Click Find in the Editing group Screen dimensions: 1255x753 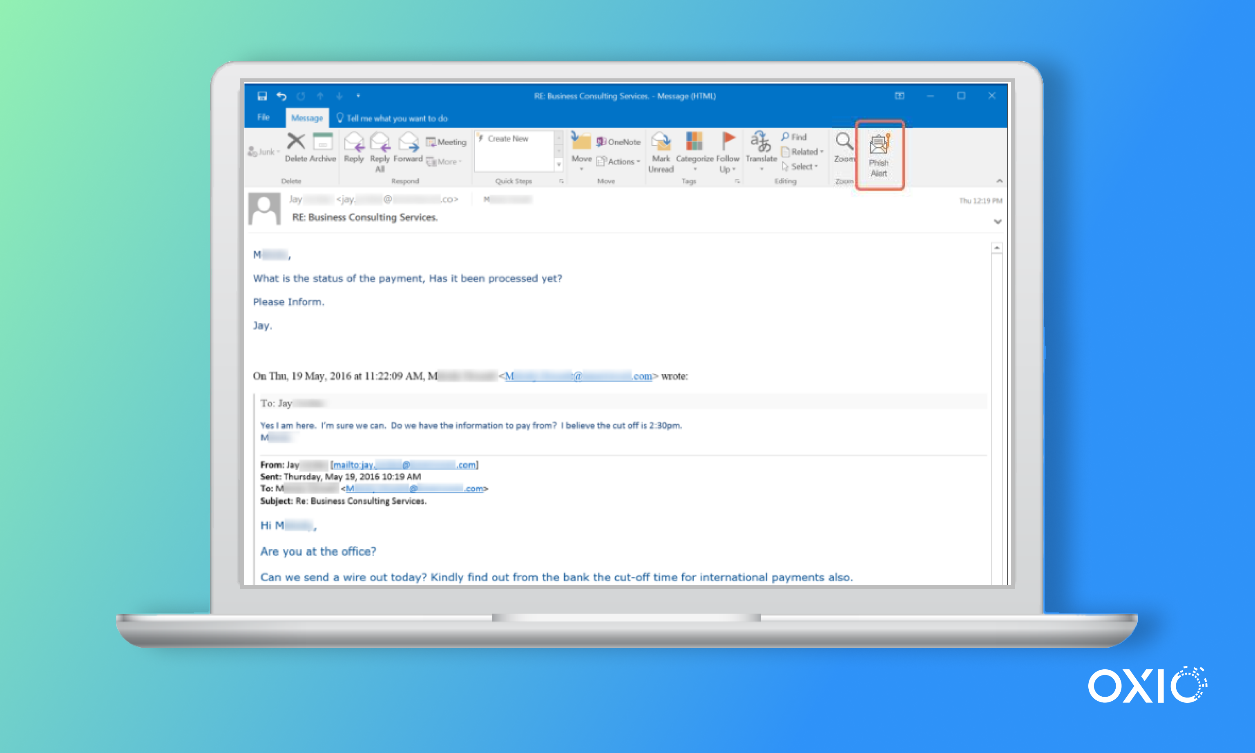(794, 137)
